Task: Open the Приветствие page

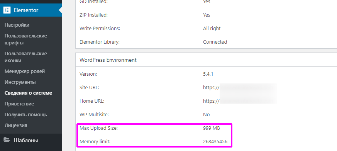Action: [19, 103]
